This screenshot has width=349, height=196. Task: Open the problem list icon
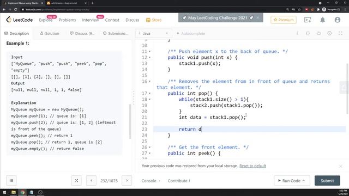pyautogui.click(x=11, y=180)
